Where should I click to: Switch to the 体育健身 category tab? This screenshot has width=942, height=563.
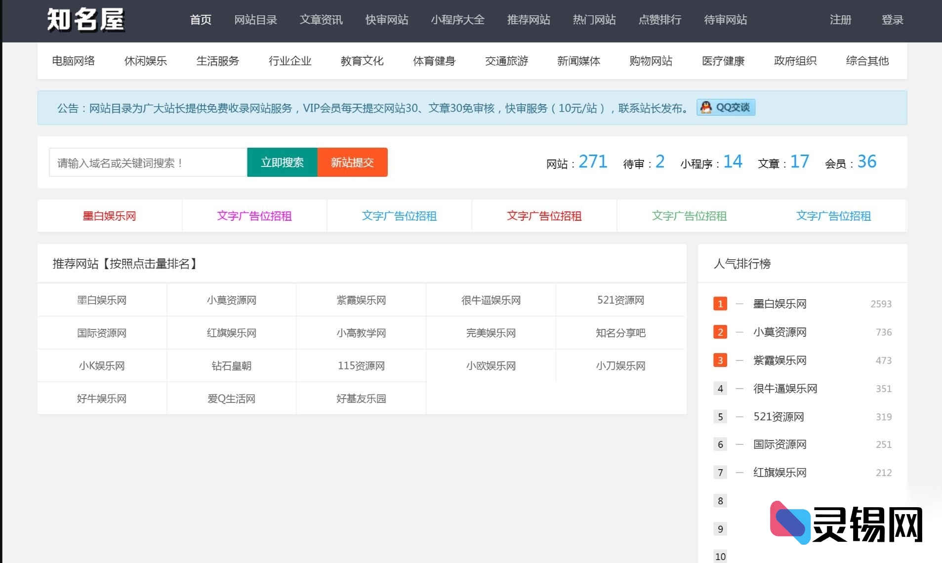pos(434,61)
